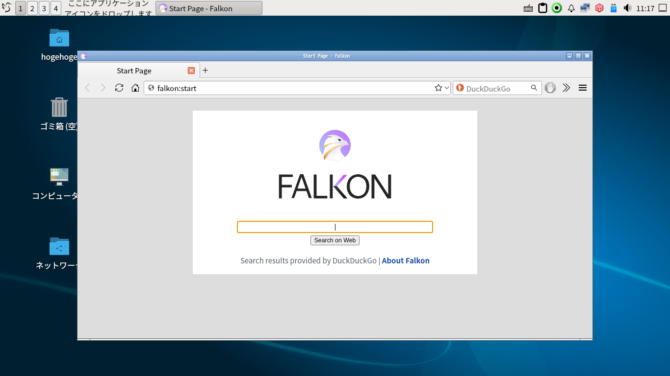Open the network connection tray icon
670x376 pixels.
[585, 8]
